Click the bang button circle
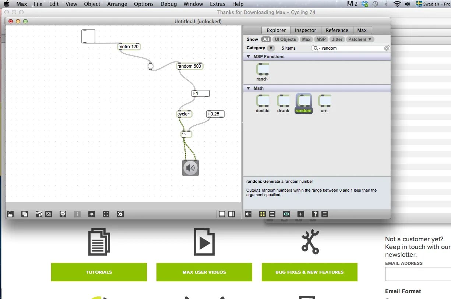This screenshot has height=299, width=451. coord(150,66)
